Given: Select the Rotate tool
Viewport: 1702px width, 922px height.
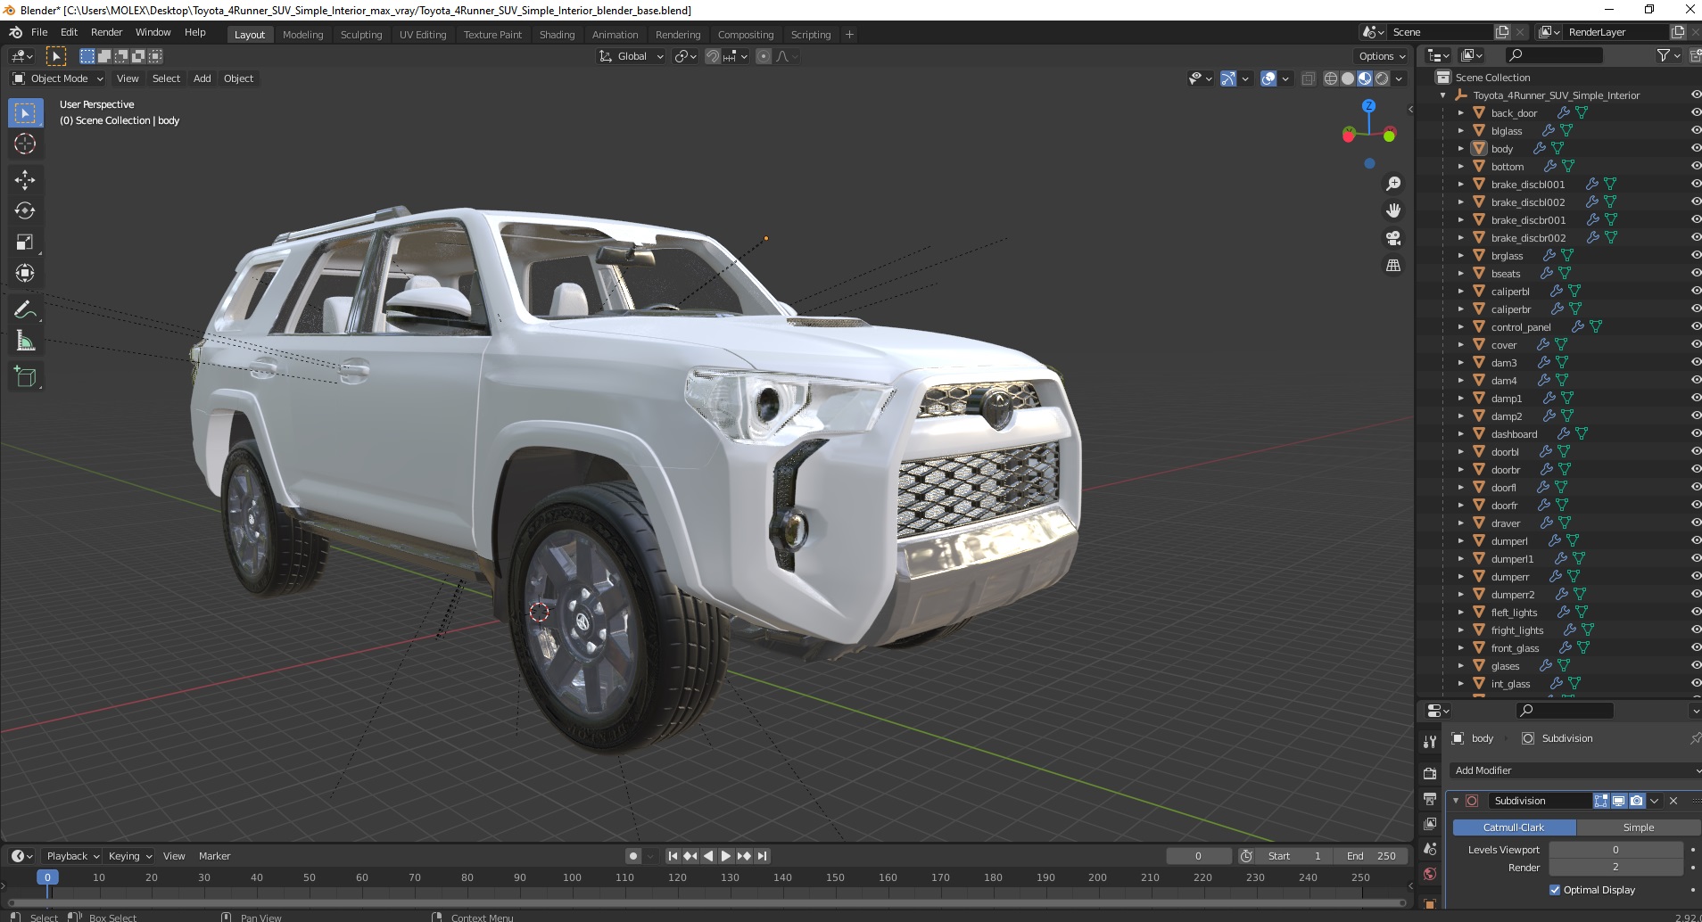Looking at the screenshot, I should coord(25,211).
